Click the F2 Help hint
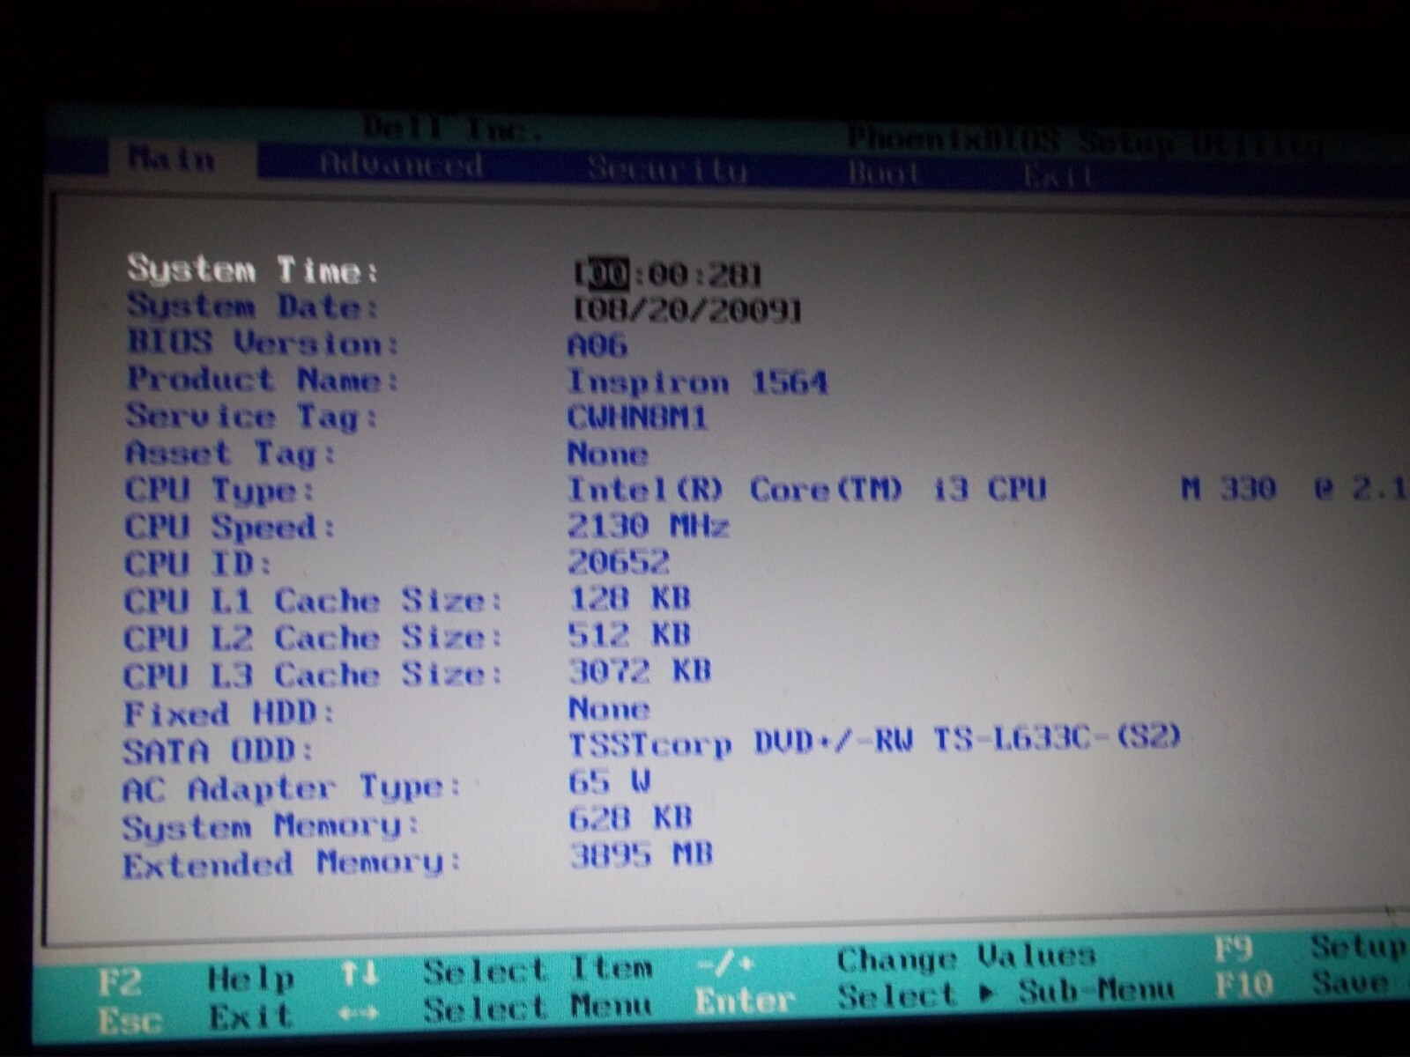 click(x=196, y=979)
